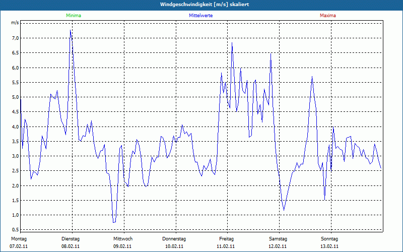The image size is (403, 252).
Task: Click the chart title Windgeschwindigkeit [m/s] skaliert
Action: coord(205,5)
